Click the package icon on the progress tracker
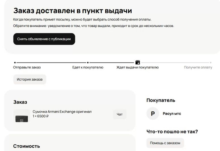 click(x=137, y=62)
